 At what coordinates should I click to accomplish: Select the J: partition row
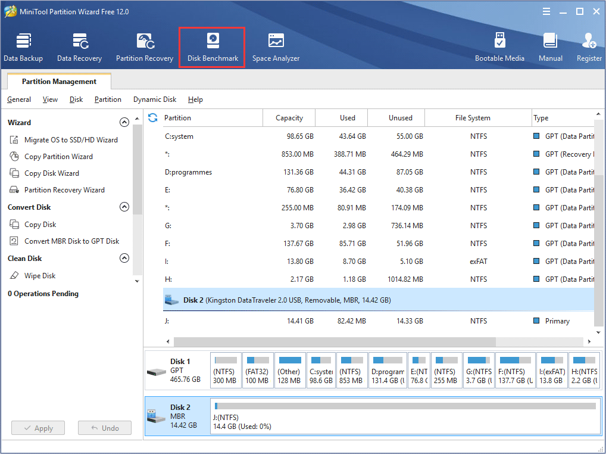tap(379, 321)
